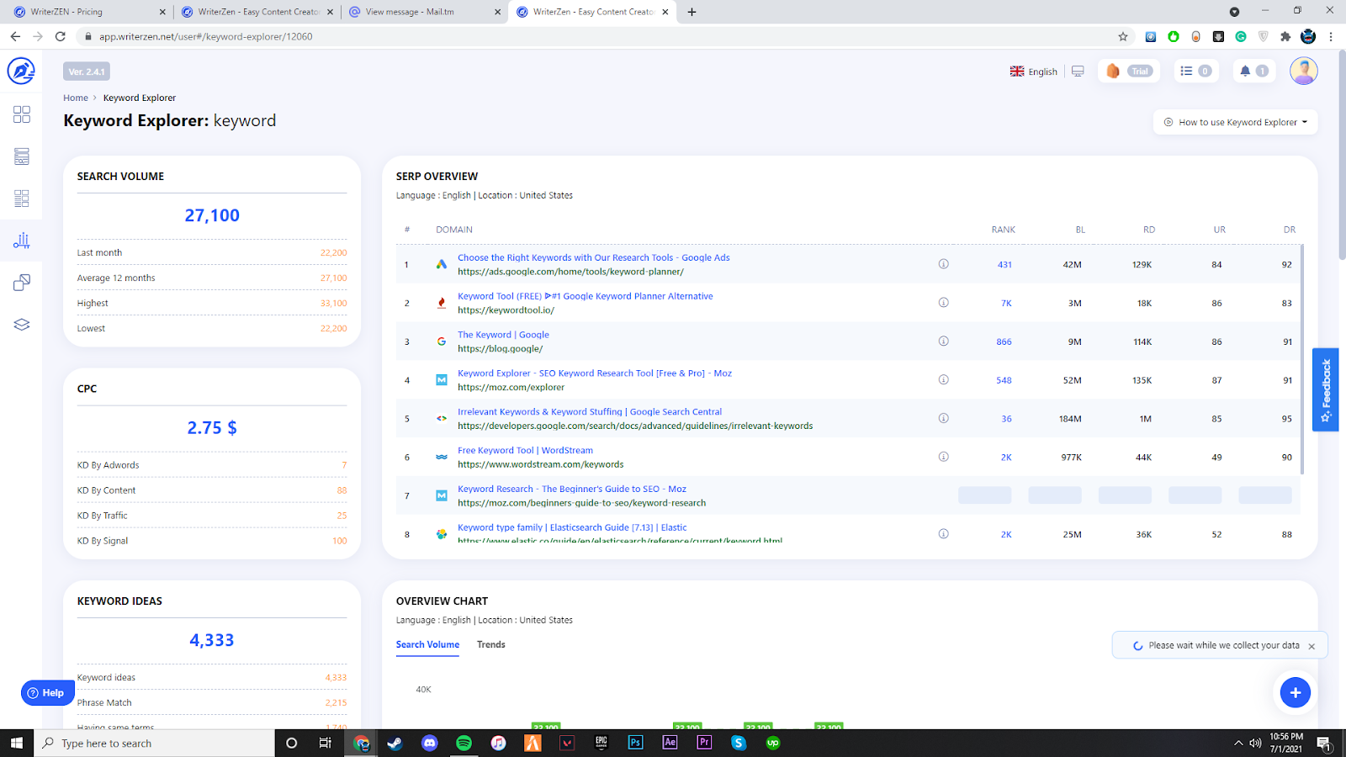Open the Feedback side button

1326,389
